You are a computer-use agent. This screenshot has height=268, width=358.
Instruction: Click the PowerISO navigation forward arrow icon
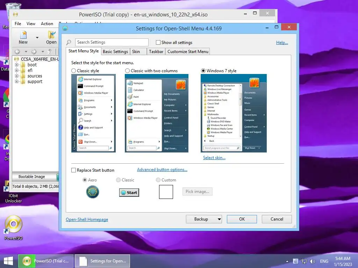[34, 52]
